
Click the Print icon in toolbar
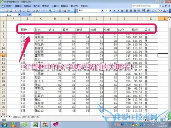(19, 11)
